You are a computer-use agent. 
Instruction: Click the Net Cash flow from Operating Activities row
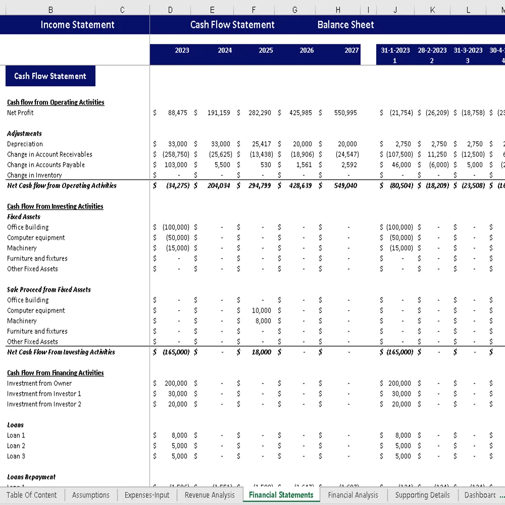point(62,185)
